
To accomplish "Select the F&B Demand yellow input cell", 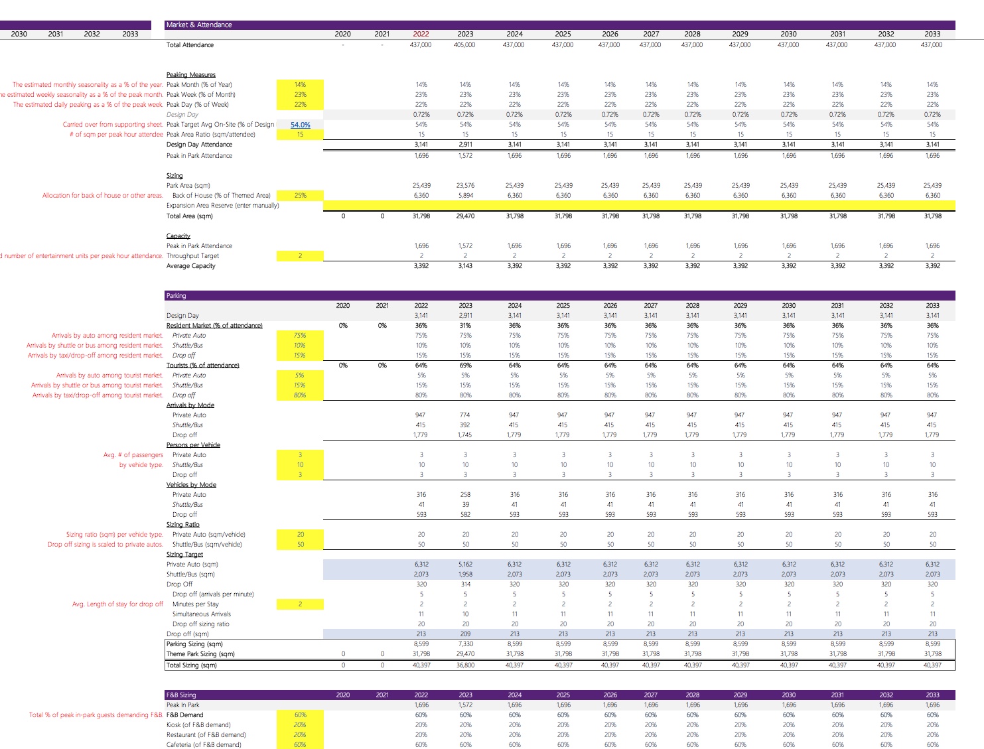I will click(300, 715).
